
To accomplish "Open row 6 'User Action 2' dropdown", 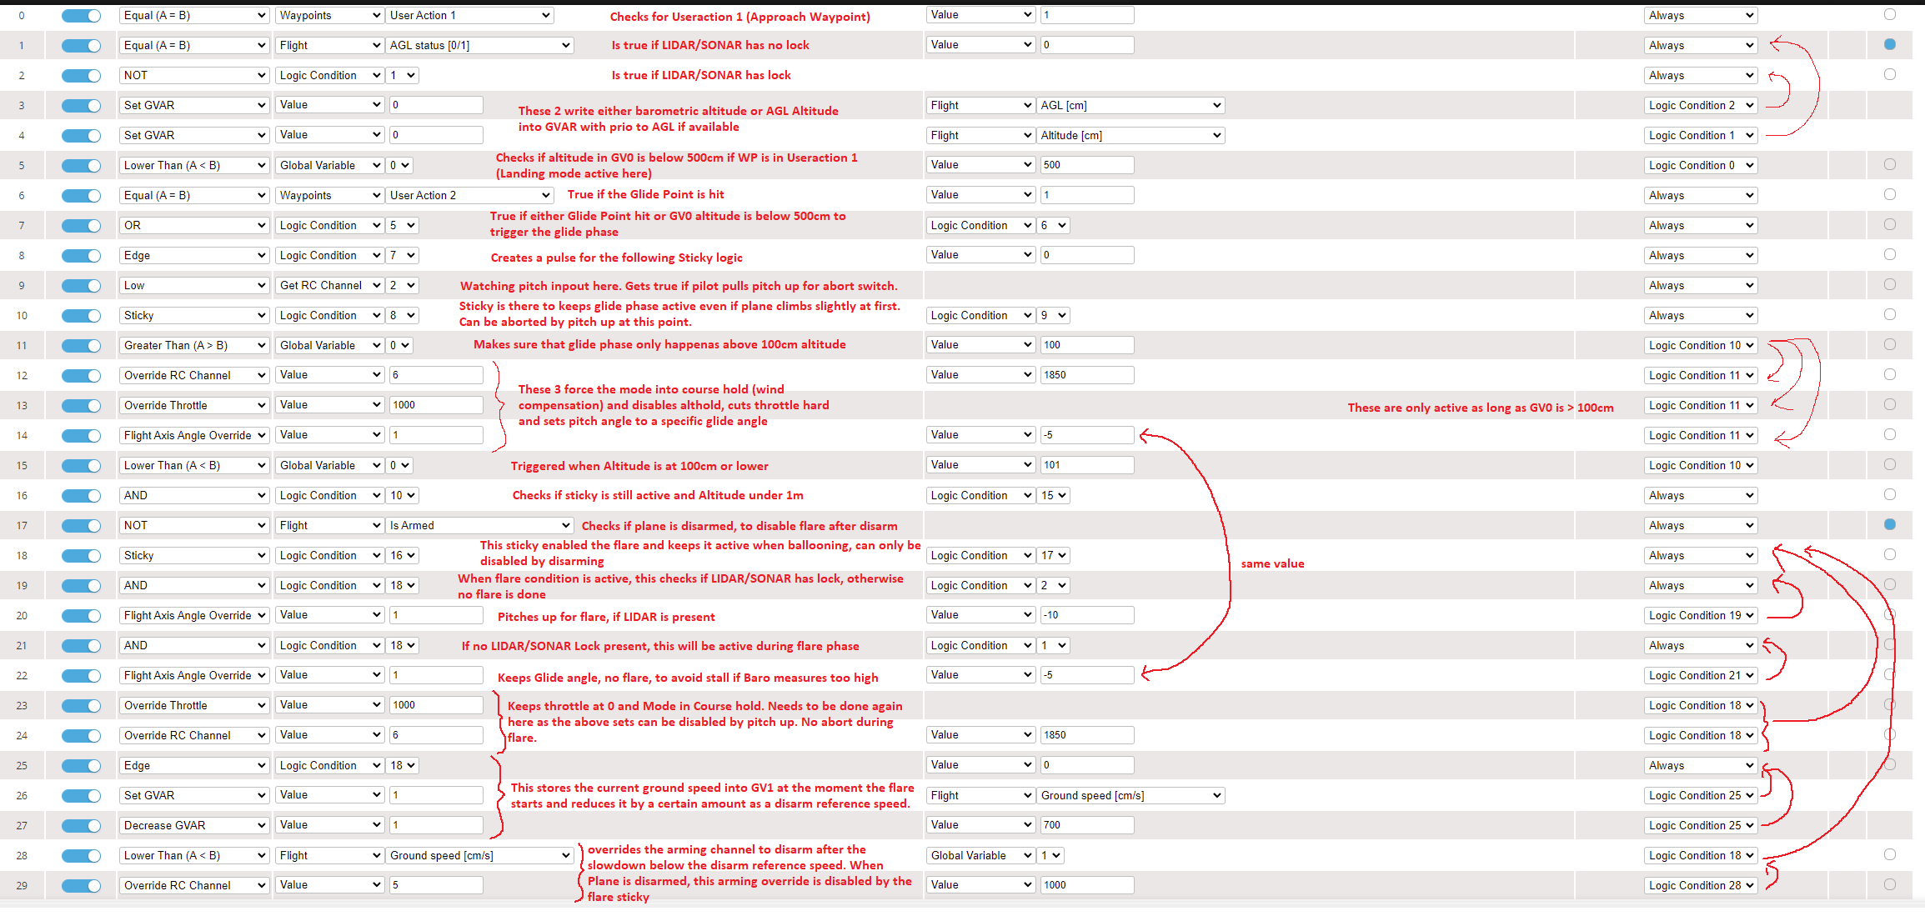I will click(x=469, y=196).
